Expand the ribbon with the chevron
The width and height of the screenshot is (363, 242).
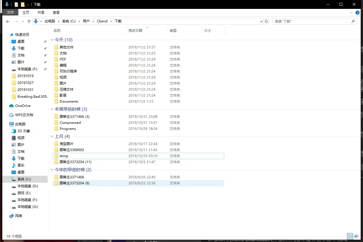point(351,13)
